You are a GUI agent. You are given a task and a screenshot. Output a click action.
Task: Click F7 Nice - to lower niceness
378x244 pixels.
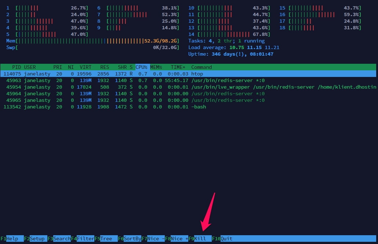[153, 239]
